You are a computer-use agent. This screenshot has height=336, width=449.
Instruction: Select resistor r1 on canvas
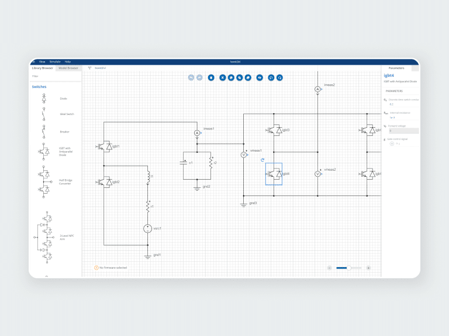tap(148, 206)
